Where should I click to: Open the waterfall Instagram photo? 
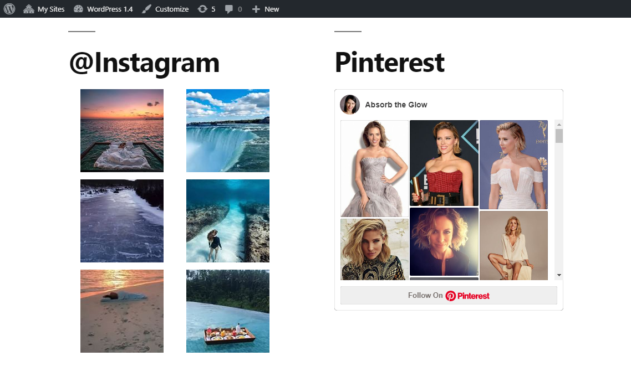pos(228,131)
